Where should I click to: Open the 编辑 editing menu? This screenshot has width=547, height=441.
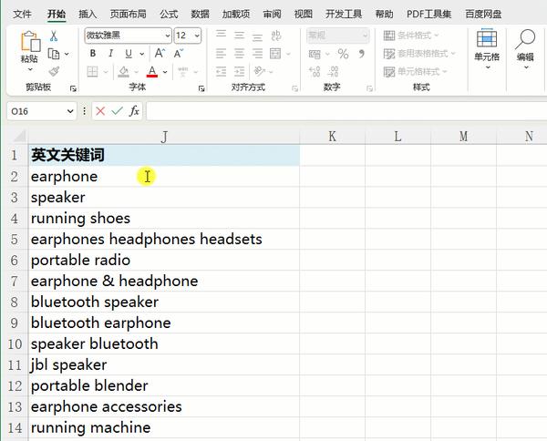tap(525, 49)
